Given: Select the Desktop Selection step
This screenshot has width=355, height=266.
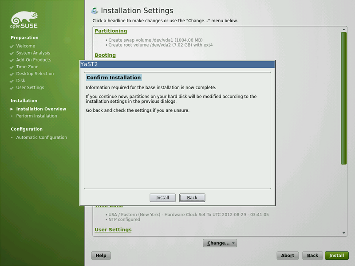Looking at the screenshot, I should (x=35, y=74).
